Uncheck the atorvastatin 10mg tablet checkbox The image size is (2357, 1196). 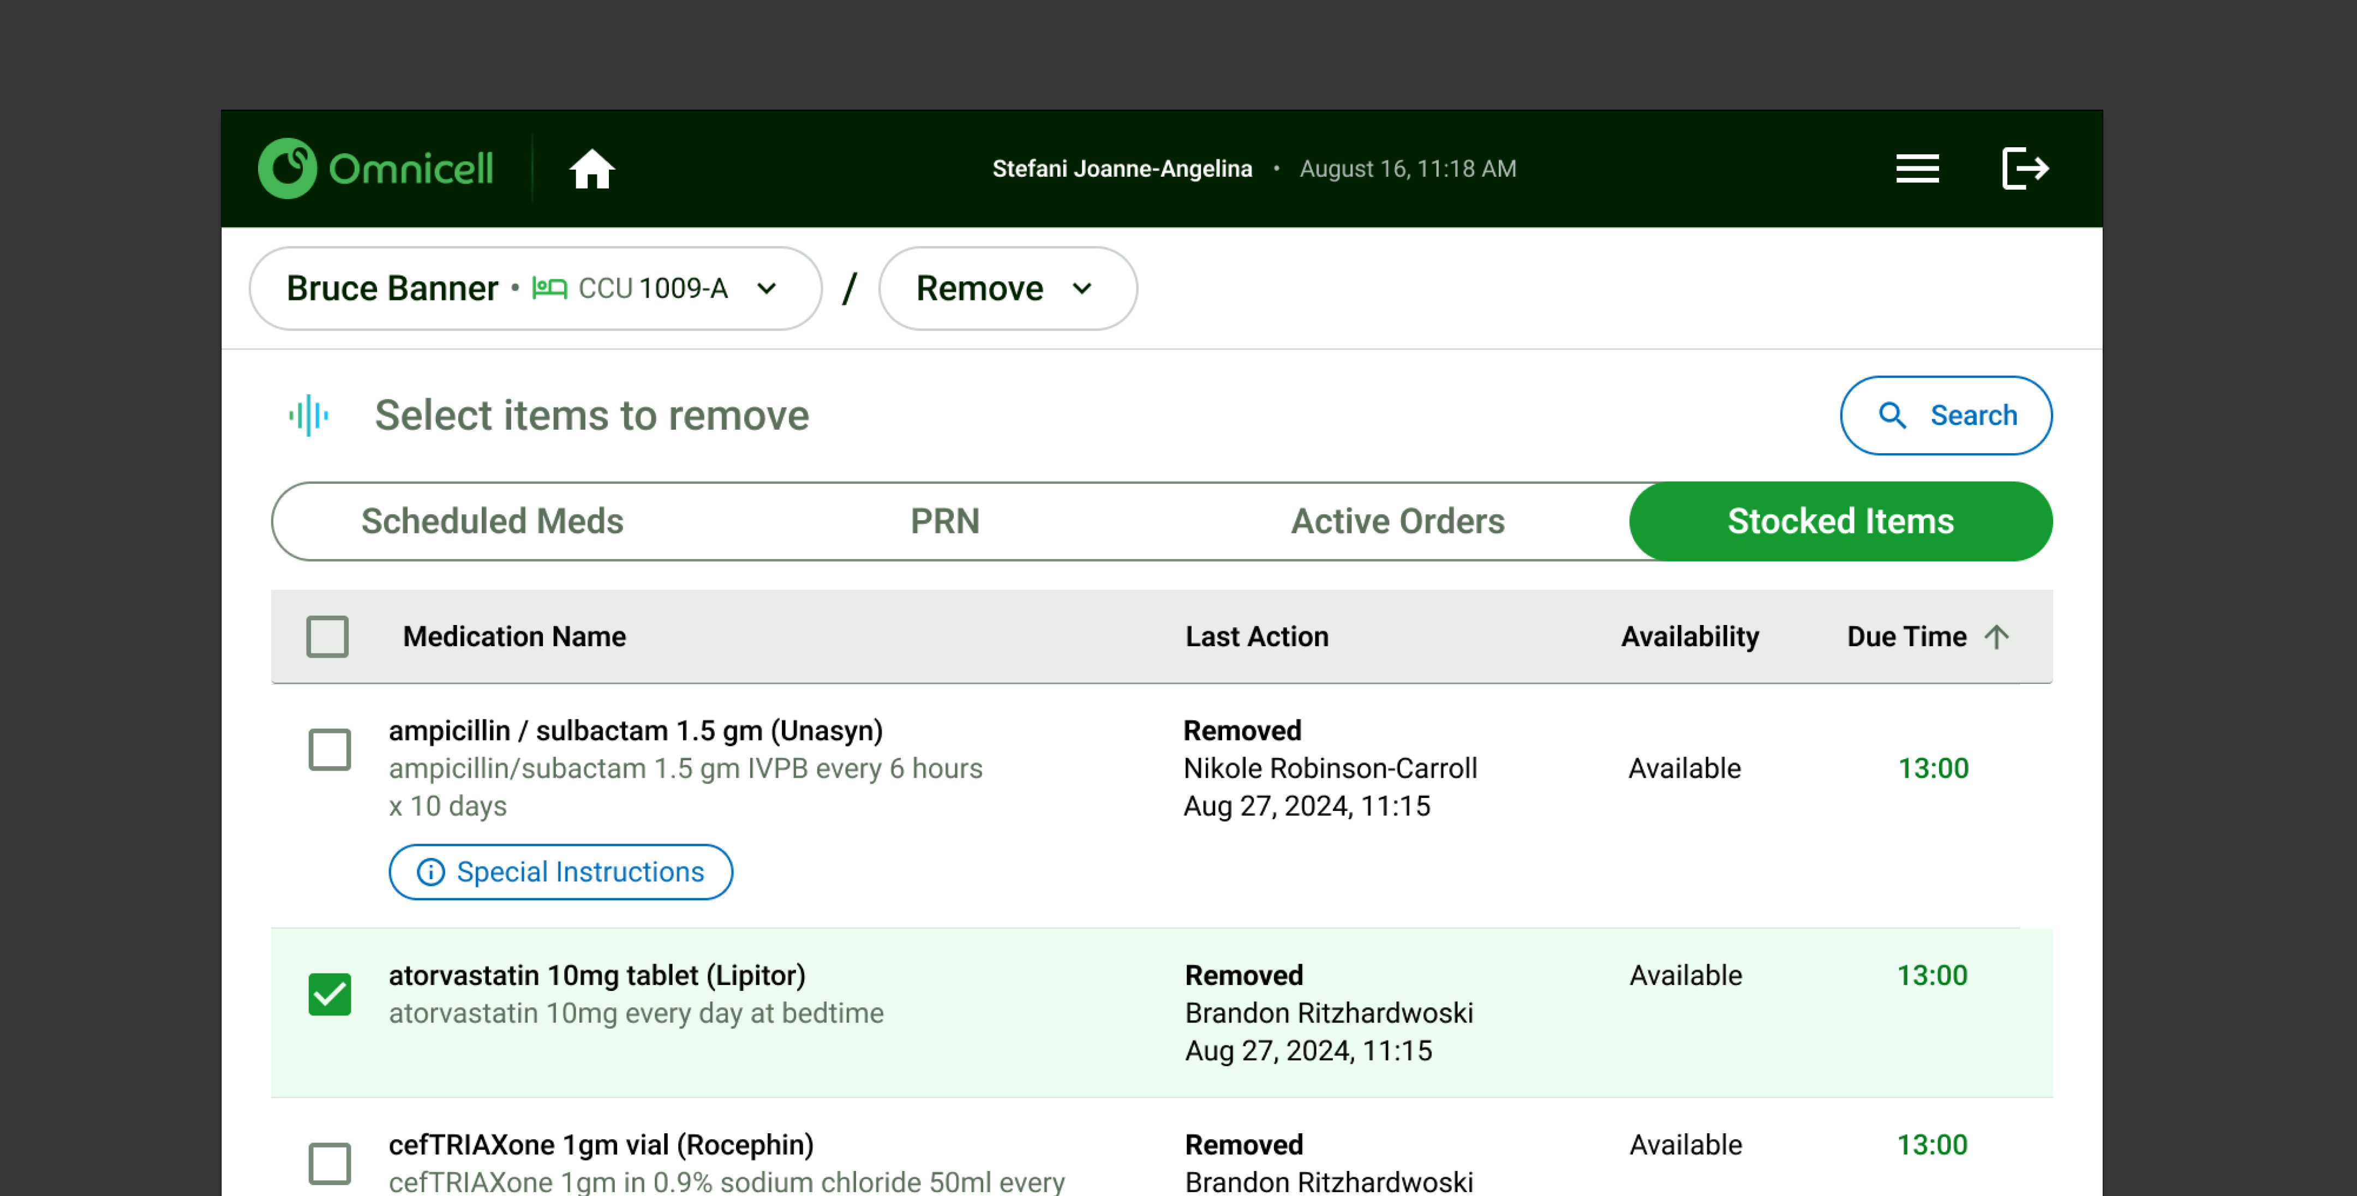coord(330,994)
